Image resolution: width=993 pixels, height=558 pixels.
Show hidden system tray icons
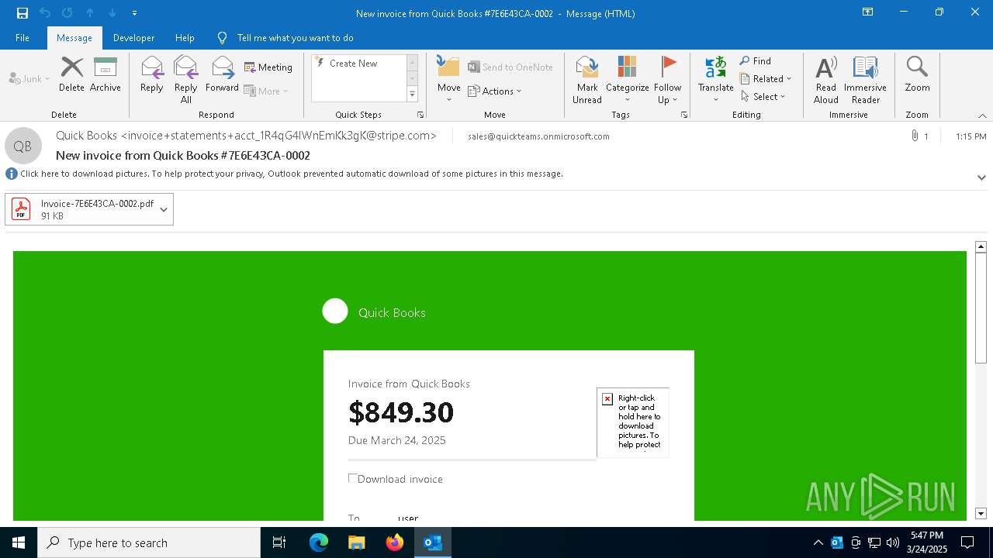(x=818, y=542)
